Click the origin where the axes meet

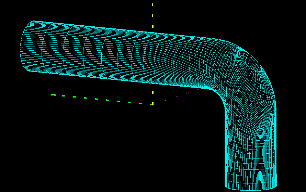point(152,104)
